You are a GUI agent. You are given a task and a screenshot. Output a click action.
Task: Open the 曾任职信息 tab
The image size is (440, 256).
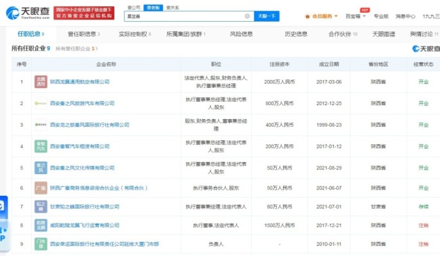point(84,34)
